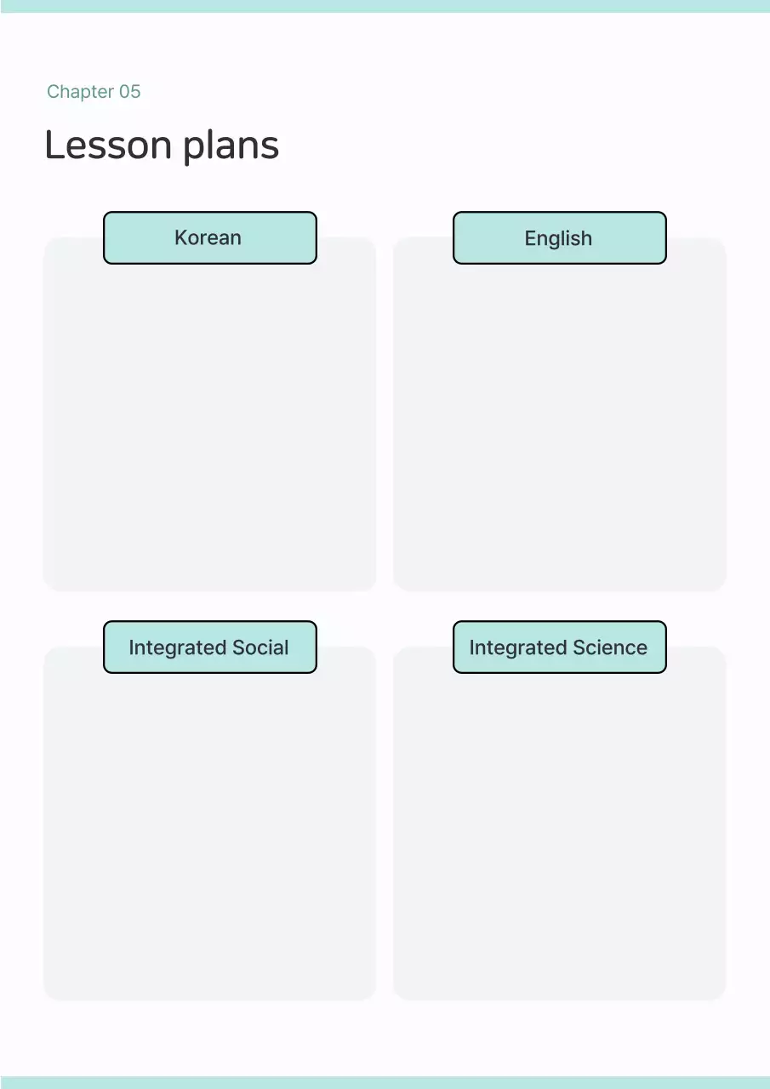The width and height of the screenshot is (770, 1089).
Task: Select the English subject label
Action: [x=559, y=238]
